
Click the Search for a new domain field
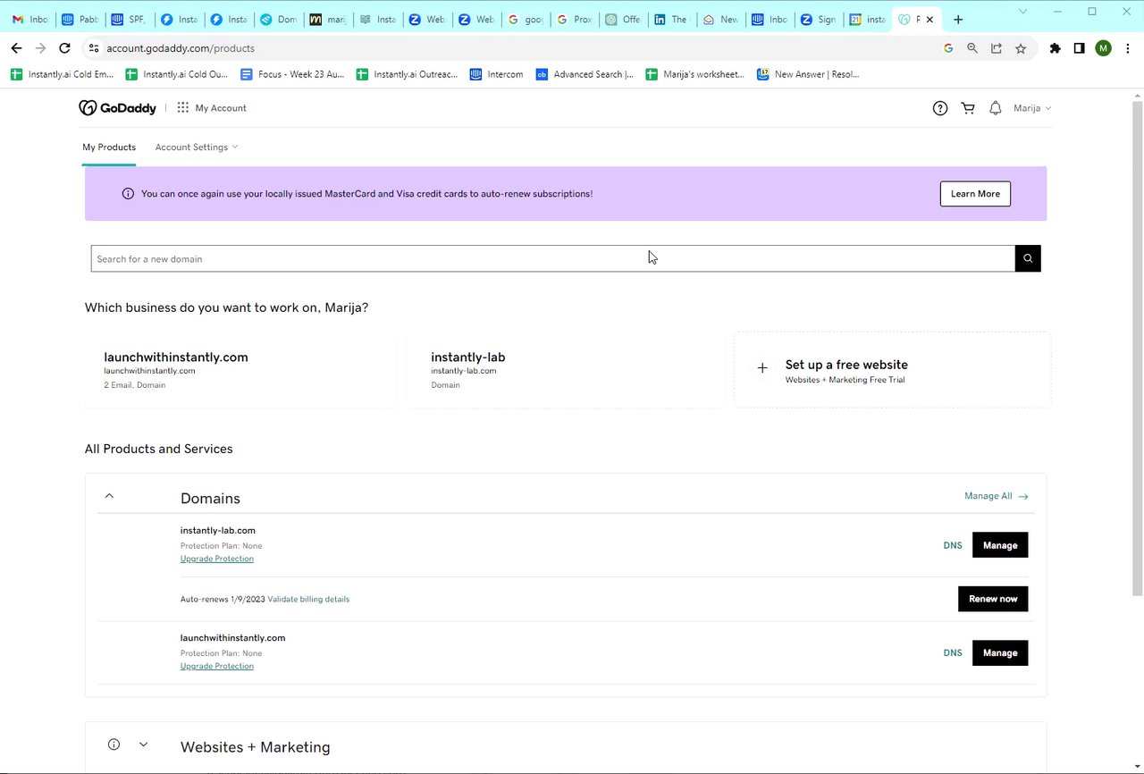552,258
